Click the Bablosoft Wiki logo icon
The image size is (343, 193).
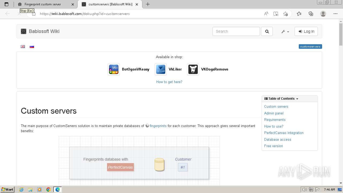pos(24,31)
